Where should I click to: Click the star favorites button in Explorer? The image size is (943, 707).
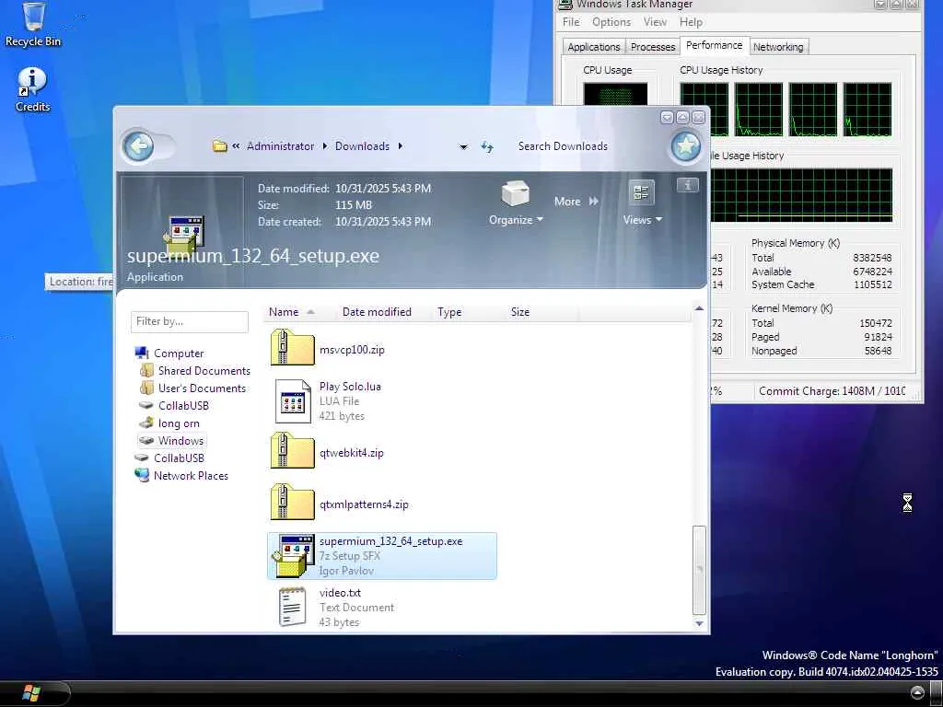685,146
